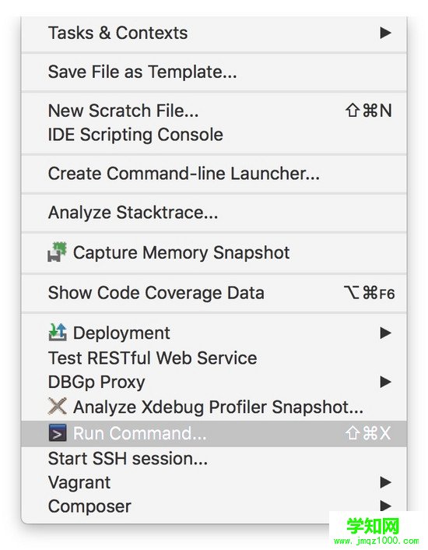Open the Composer submenu arrow

pyautogui.click(x=385, y=506)
